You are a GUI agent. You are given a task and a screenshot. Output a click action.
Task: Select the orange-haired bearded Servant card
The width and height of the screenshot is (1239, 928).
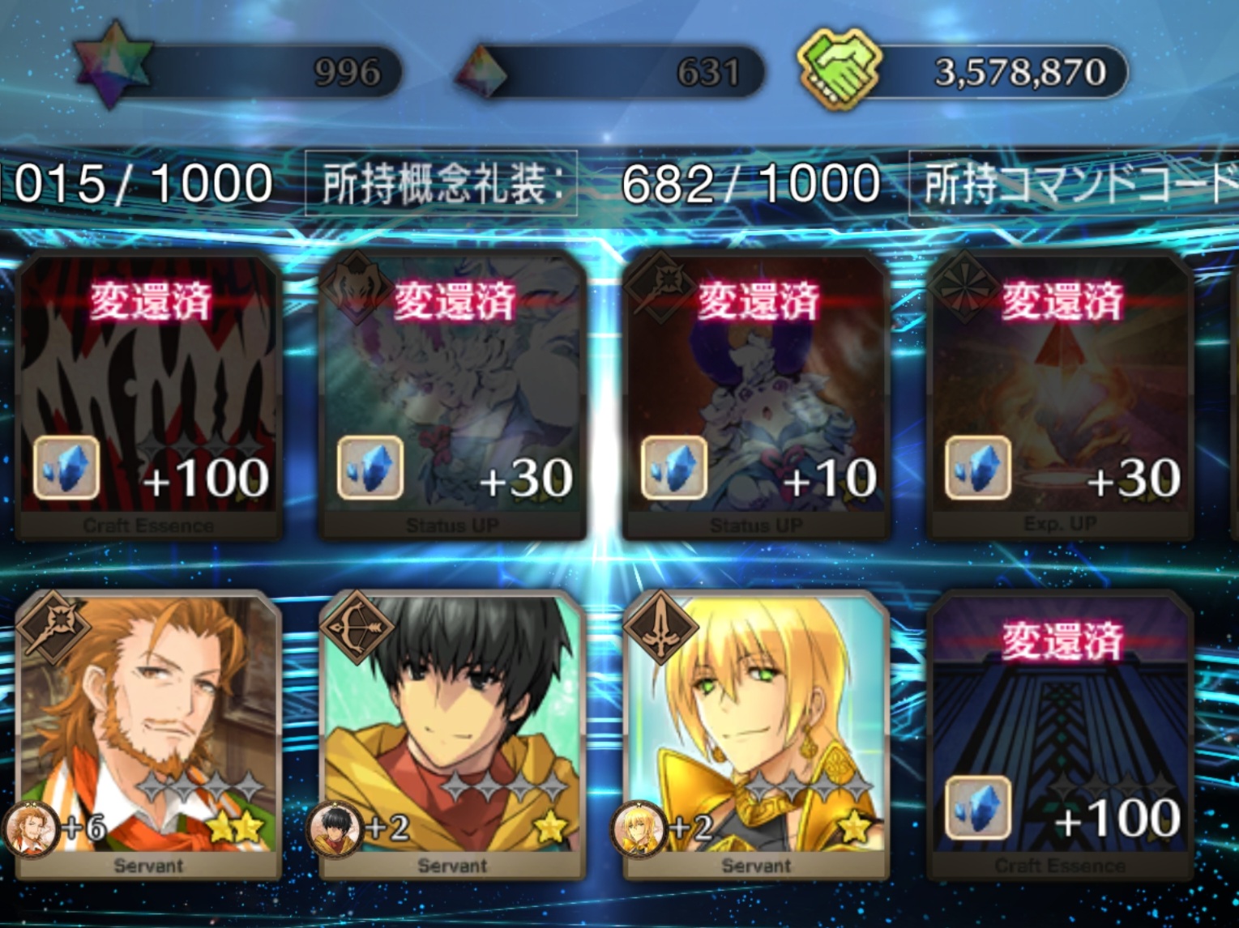(x=148, y=734)
